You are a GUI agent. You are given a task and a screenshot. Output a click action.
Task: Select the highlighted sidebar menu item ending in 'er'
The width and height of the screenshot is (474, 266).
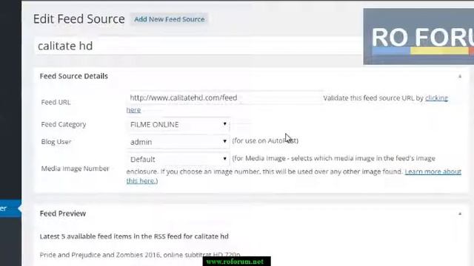pos(10,208)
